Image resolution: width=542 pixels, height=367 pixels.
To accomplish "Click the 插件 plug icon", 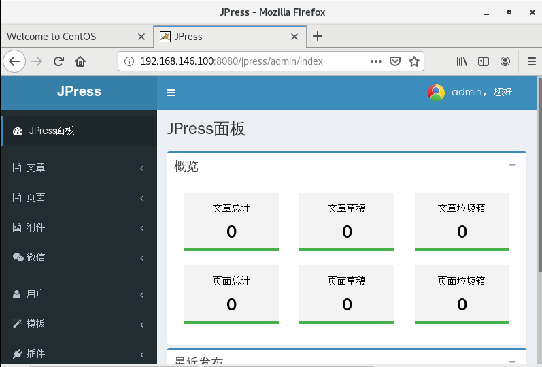I will point(17,354).
